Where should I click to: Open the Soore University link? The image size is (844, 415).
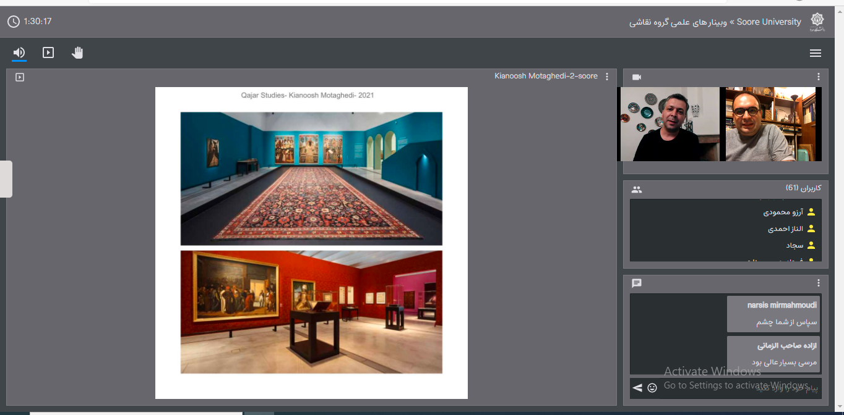[769, 22]
